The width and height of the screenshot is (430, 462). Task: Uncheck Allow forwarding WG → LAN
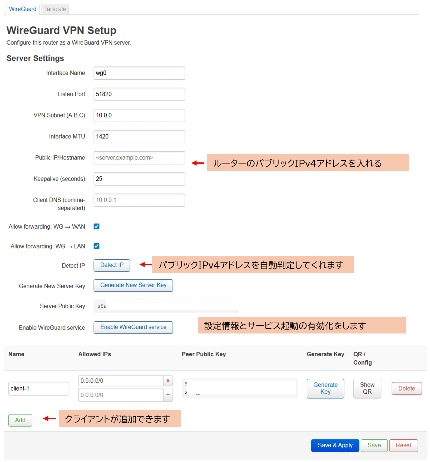coord(96,246)
